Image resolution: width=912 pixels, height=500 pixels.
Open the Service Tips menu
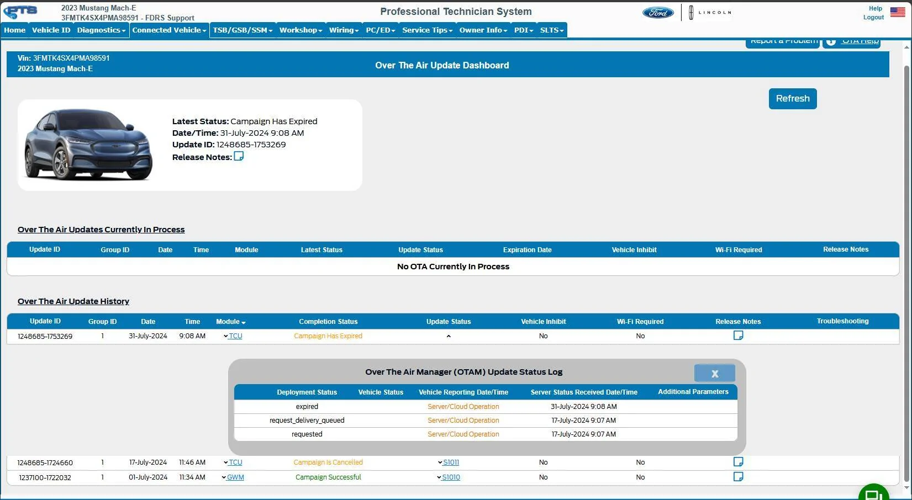tap(427, 30)
